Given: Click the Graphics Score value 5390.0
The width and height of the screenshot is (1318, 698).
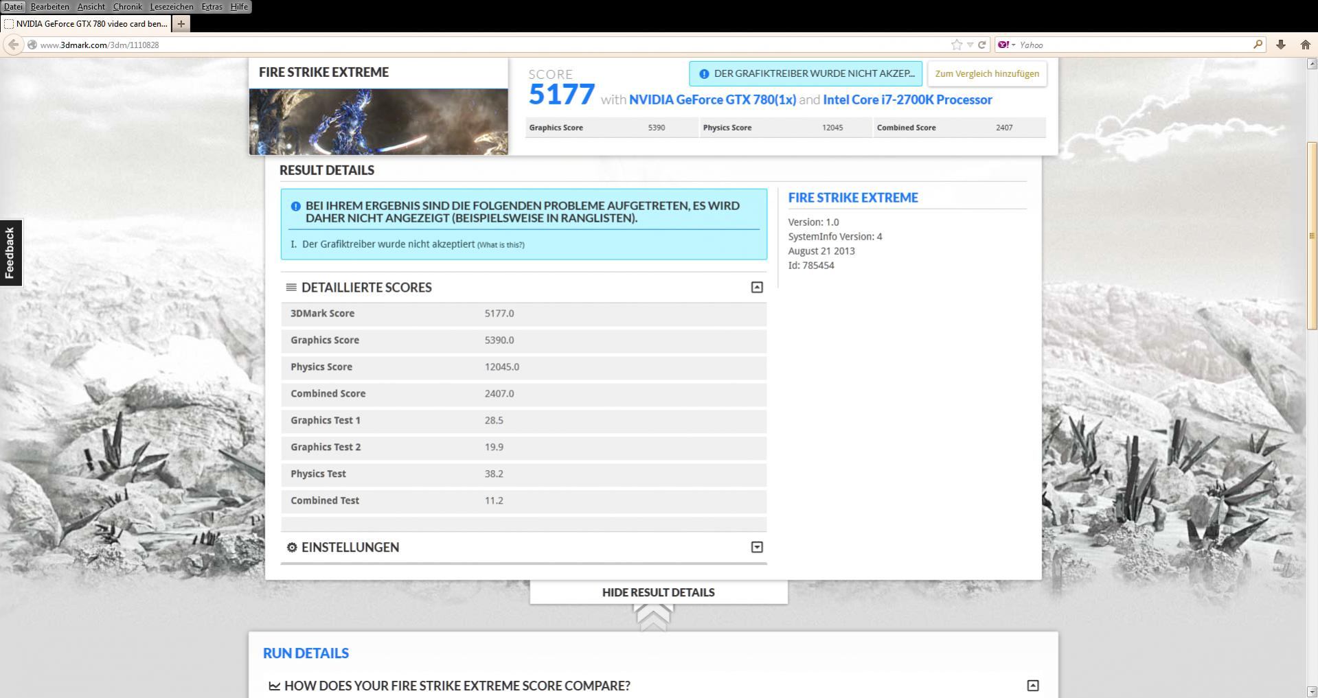Looking at the screenshot, I should 499,340.
